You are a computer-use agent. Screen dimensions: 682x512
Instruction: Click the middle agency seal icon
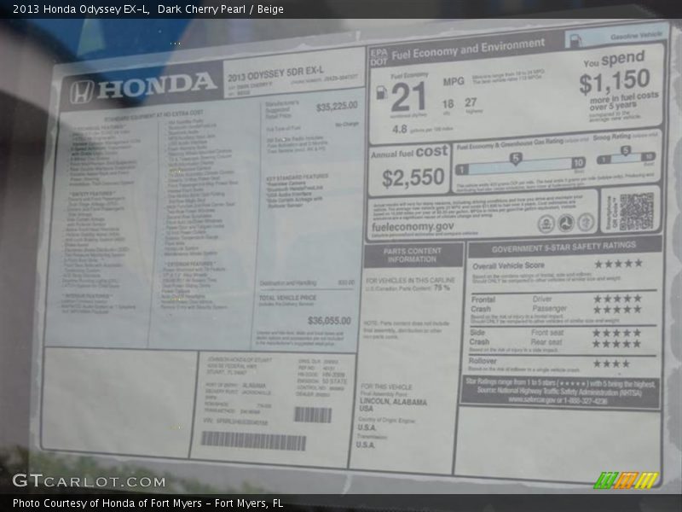565,223
